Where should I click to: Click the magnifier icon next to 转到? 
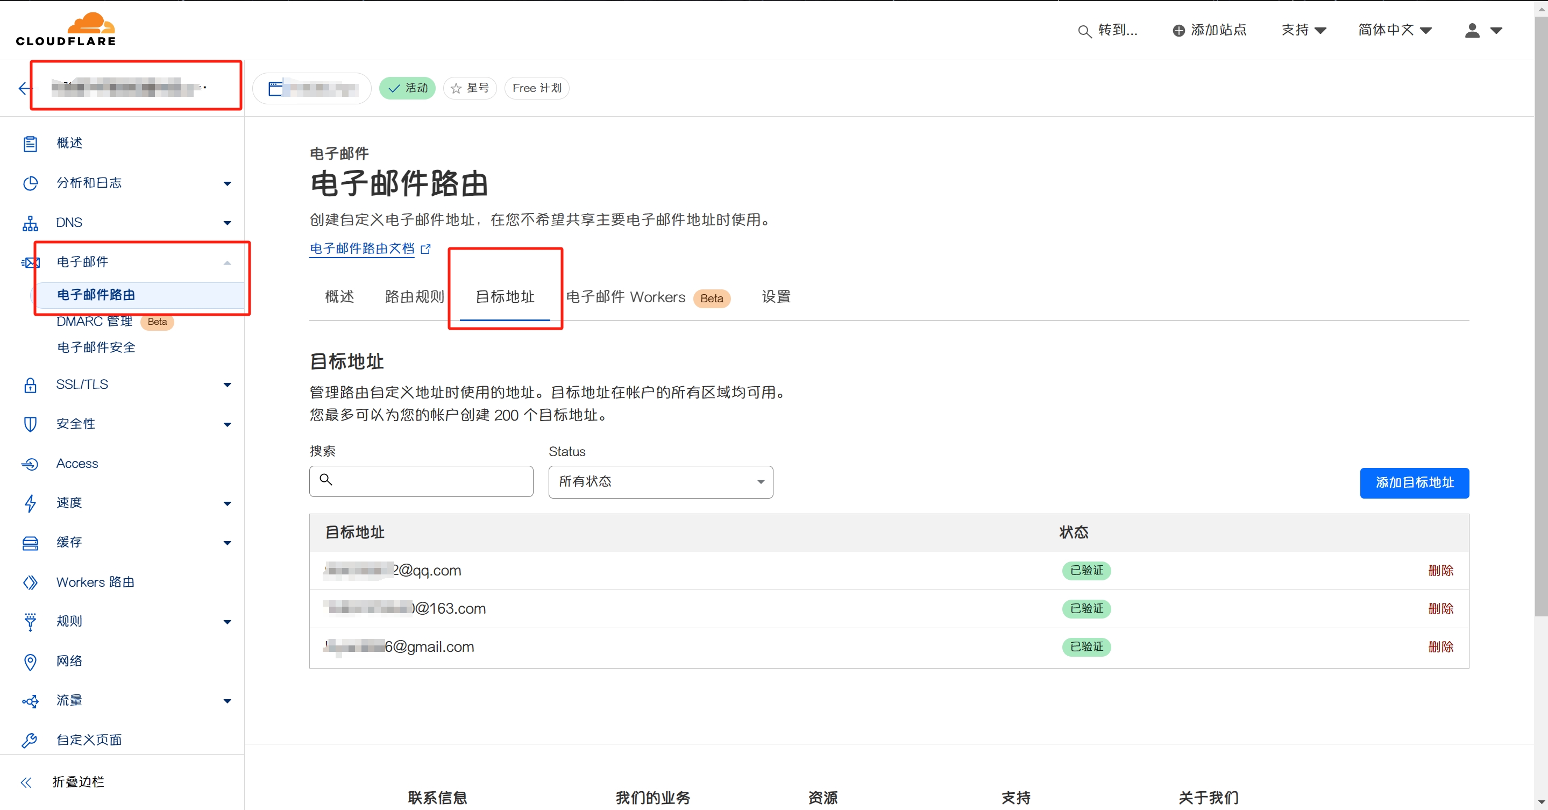tap(1084, 31)
